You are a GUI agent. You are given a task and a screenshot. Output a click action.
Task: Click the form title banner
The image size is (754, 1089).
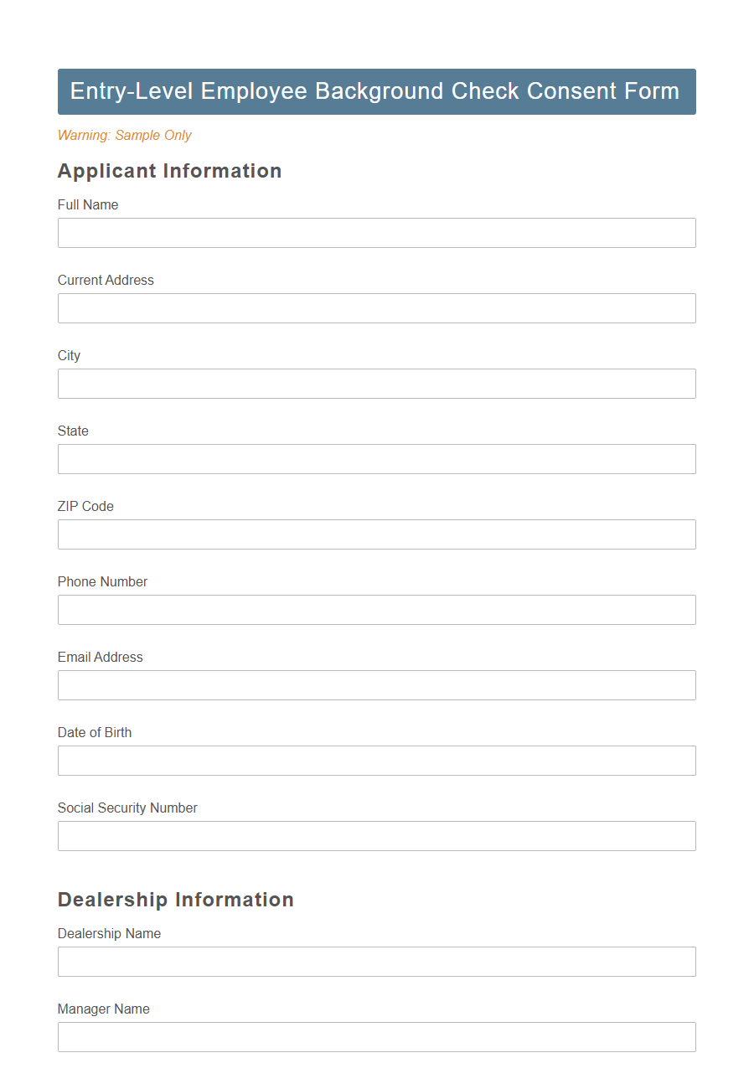point(376,91)
